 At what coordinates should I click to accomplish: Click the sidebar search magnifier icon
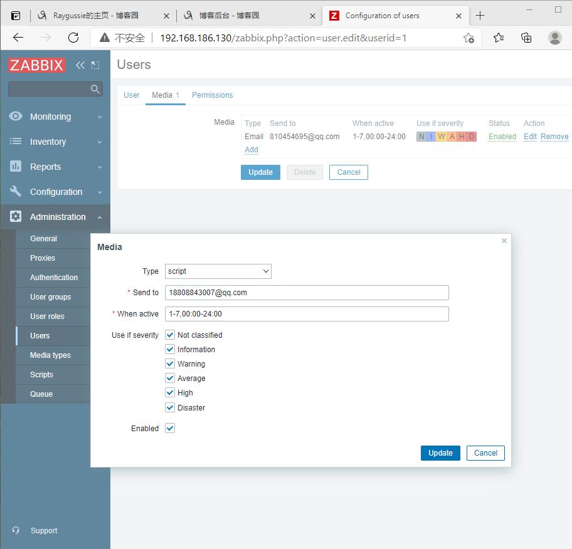[95, 89]
